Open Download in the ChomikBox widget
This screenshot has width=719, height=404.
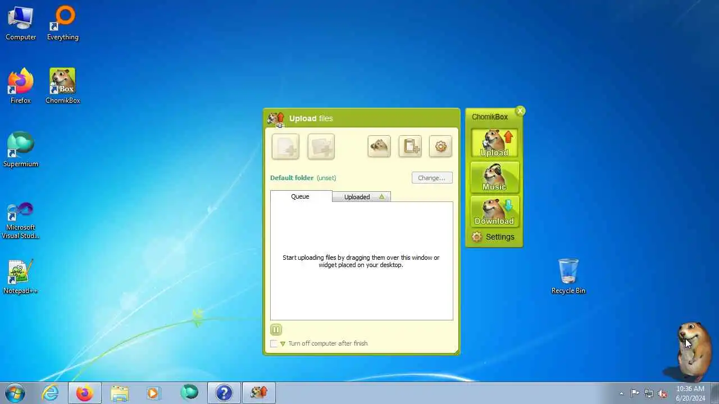tap(494, 212)
